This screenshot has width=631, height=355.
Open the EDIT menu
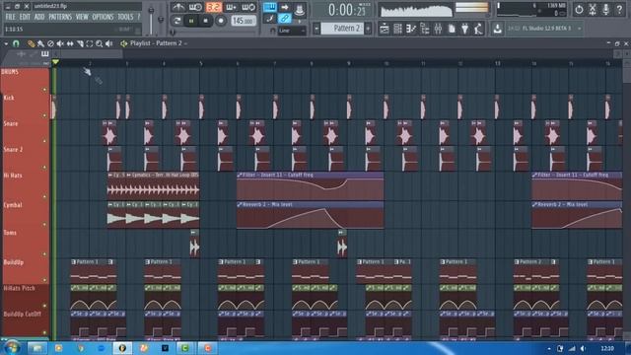click(x=25, y=17)
